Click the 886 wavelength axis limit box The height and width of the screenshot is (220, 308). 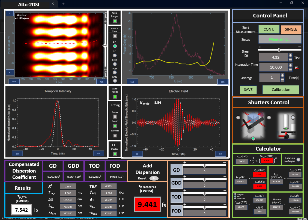tap(223, 82)
